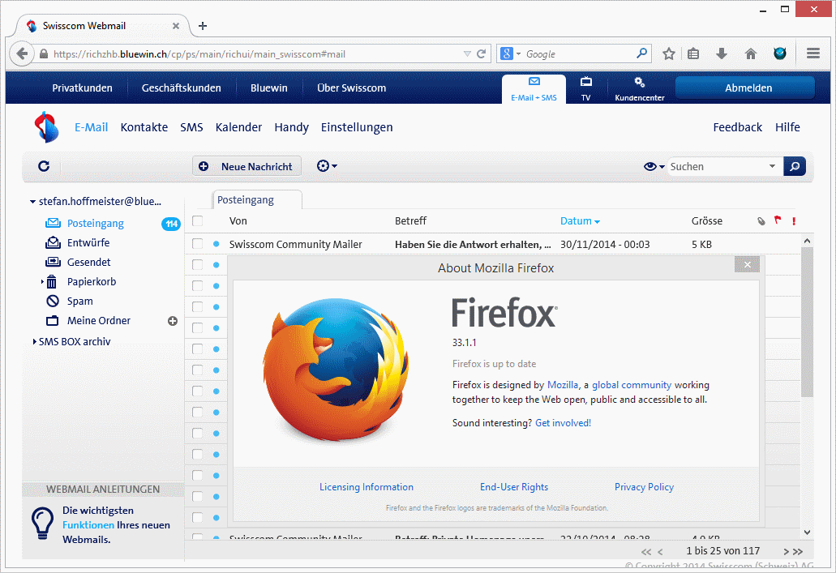Toggle the eye view options icon above the message list

click(650, 166)
